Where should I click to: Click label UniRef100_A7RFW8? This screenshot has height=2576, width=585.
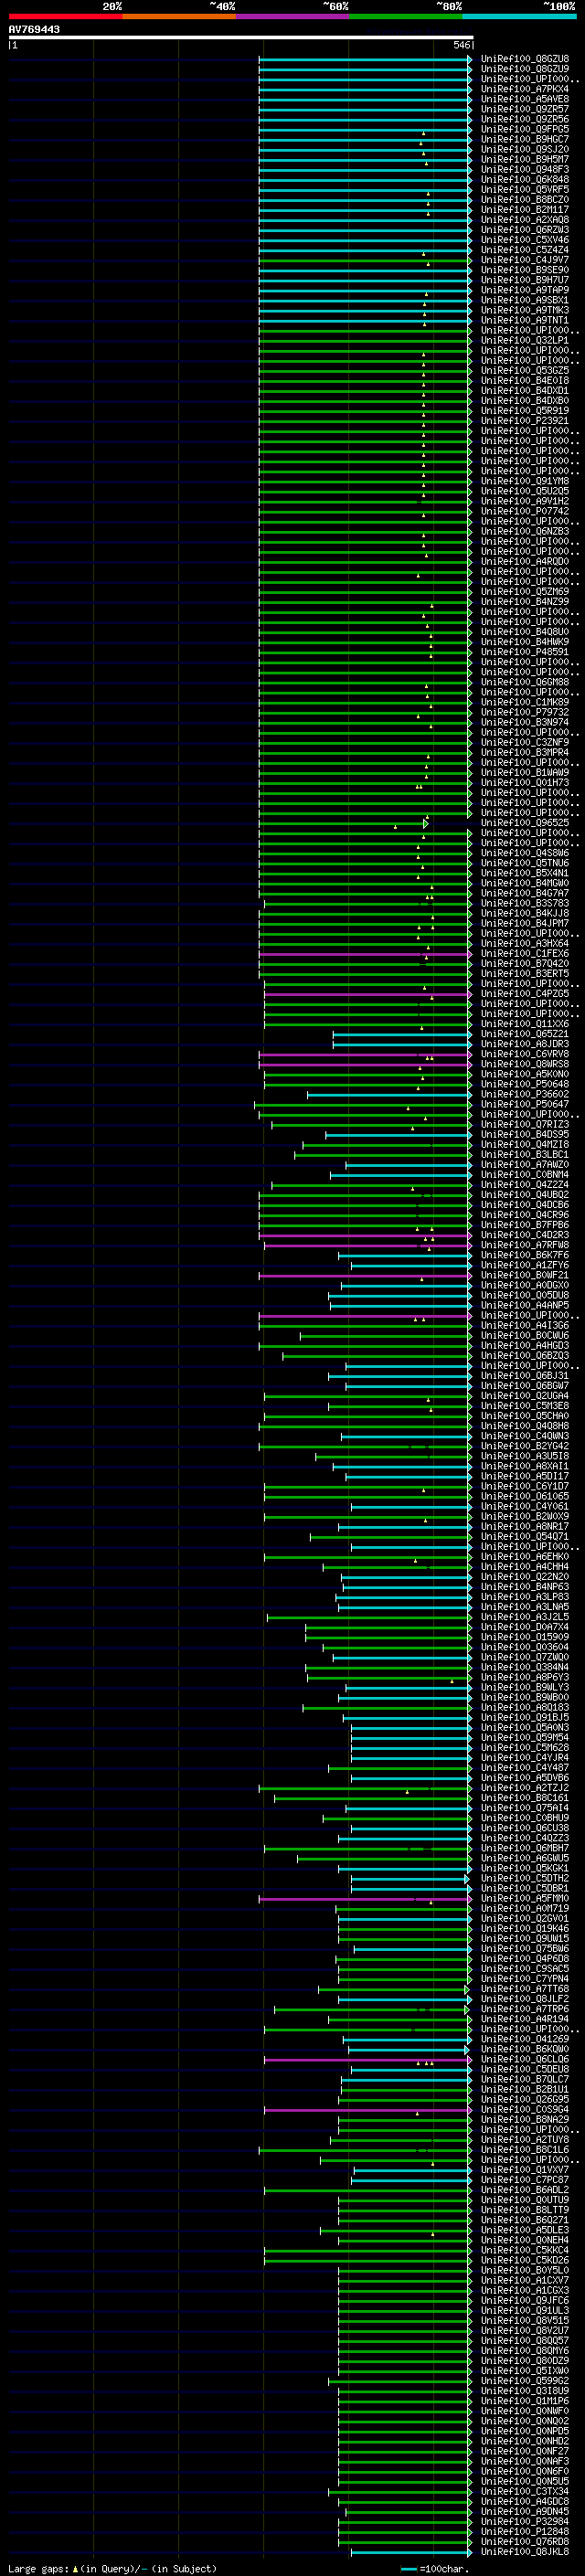[x=525, y=1245]
